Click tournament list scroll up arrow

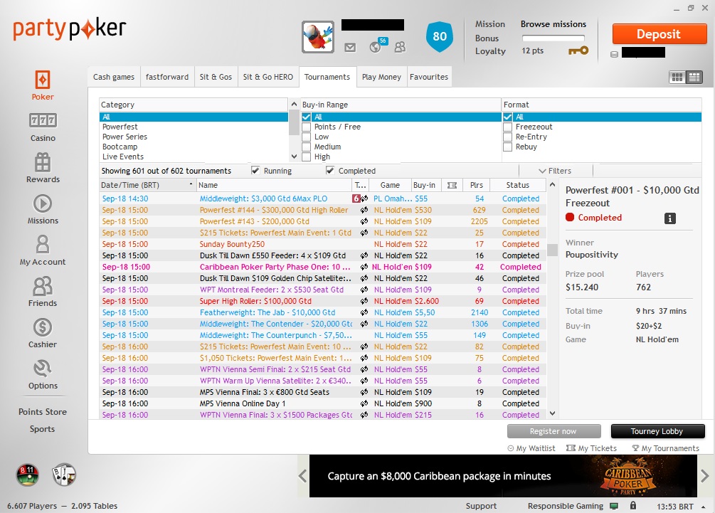point(552,185)
